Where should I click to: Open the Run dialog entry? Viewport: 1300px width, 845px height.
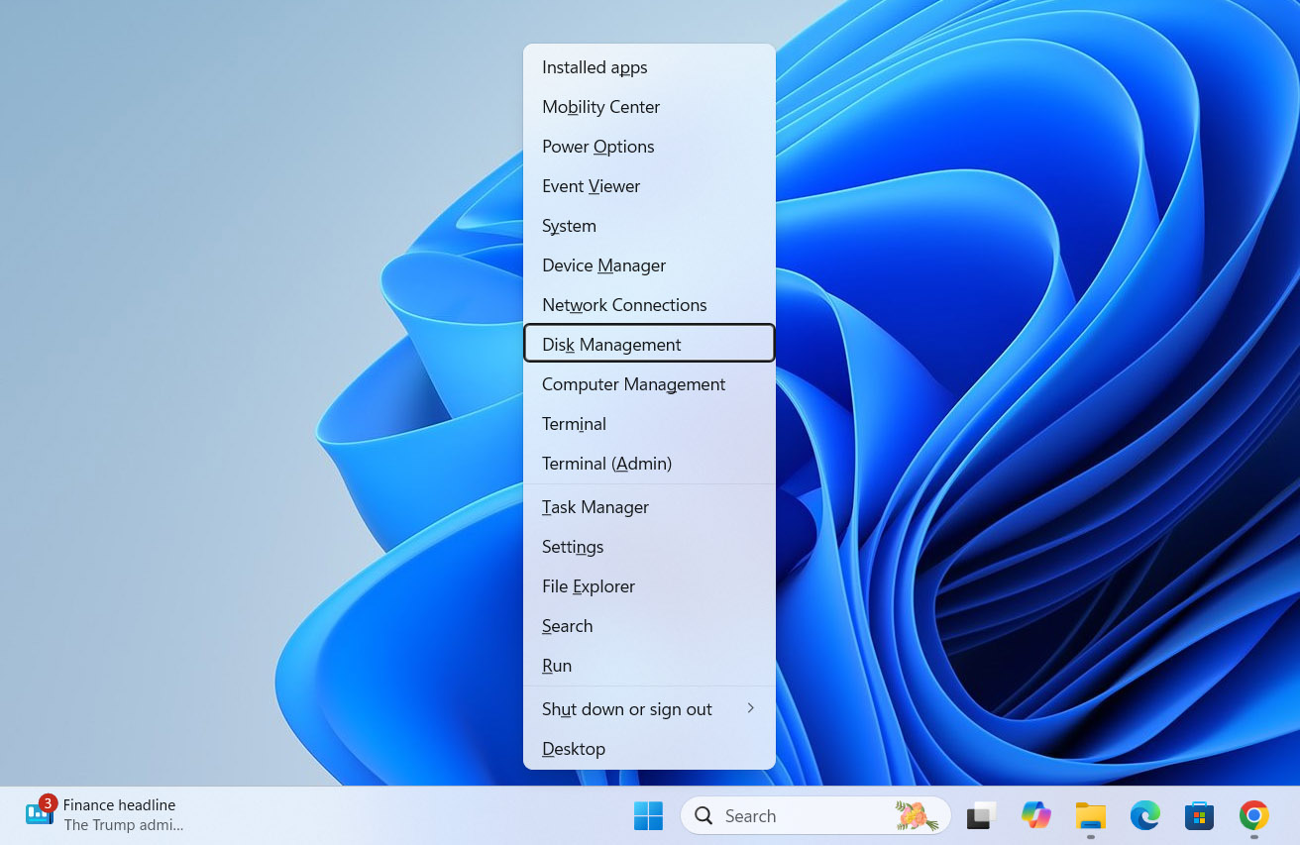pyautogui.click(x=649, y=666)
